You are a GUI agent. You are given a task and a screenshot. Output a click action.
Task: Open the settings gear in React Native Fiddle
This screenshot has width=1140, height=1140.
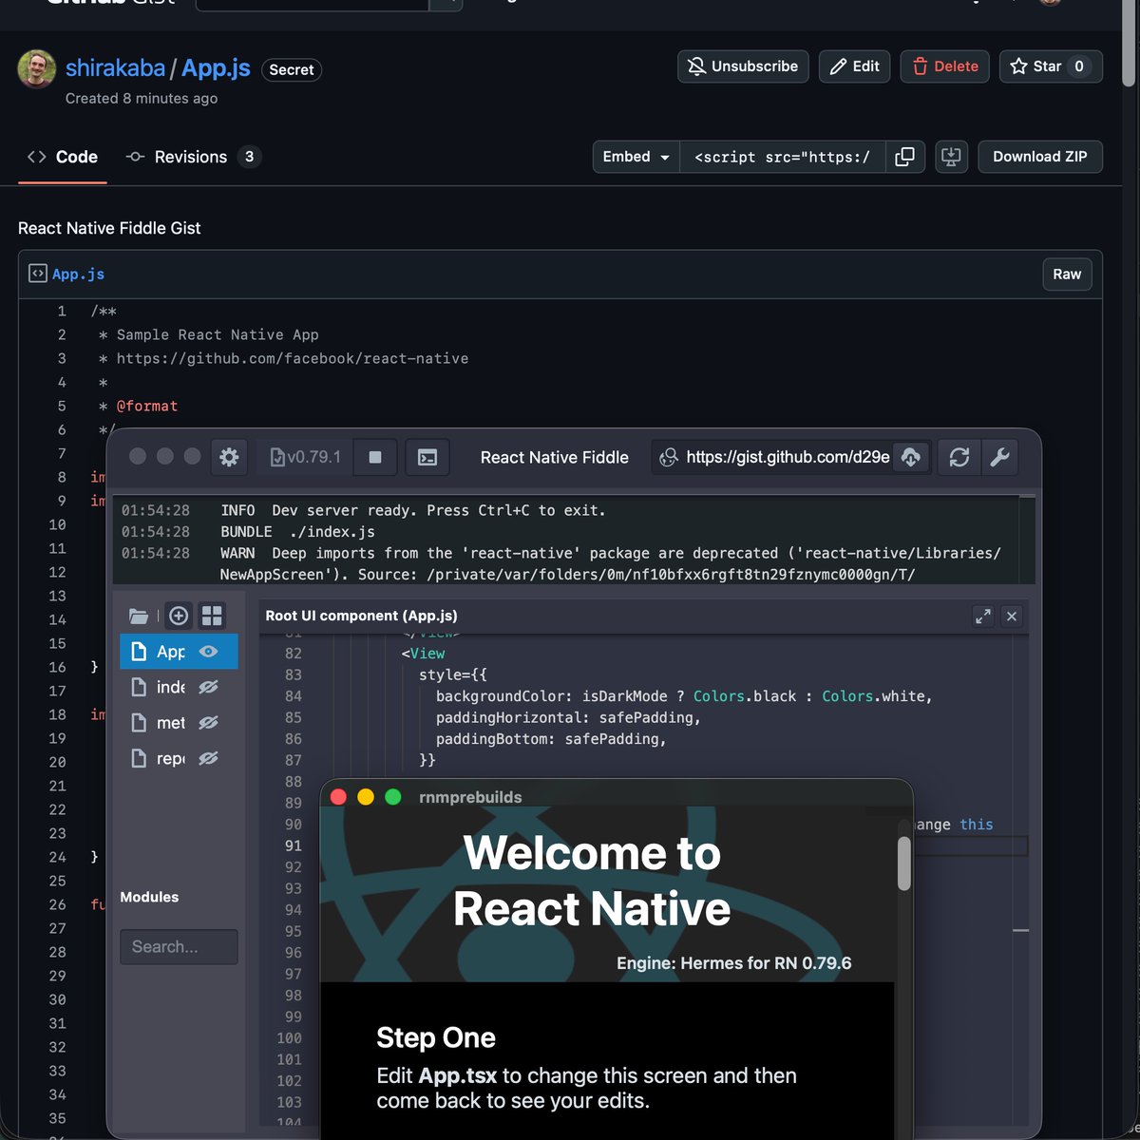[229, 457]
